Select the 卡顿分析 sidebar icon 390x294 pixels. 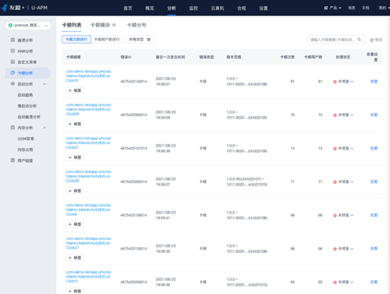point(12,73)
